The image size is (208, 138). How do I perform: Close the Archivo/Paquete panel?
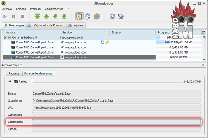point(203,65)
